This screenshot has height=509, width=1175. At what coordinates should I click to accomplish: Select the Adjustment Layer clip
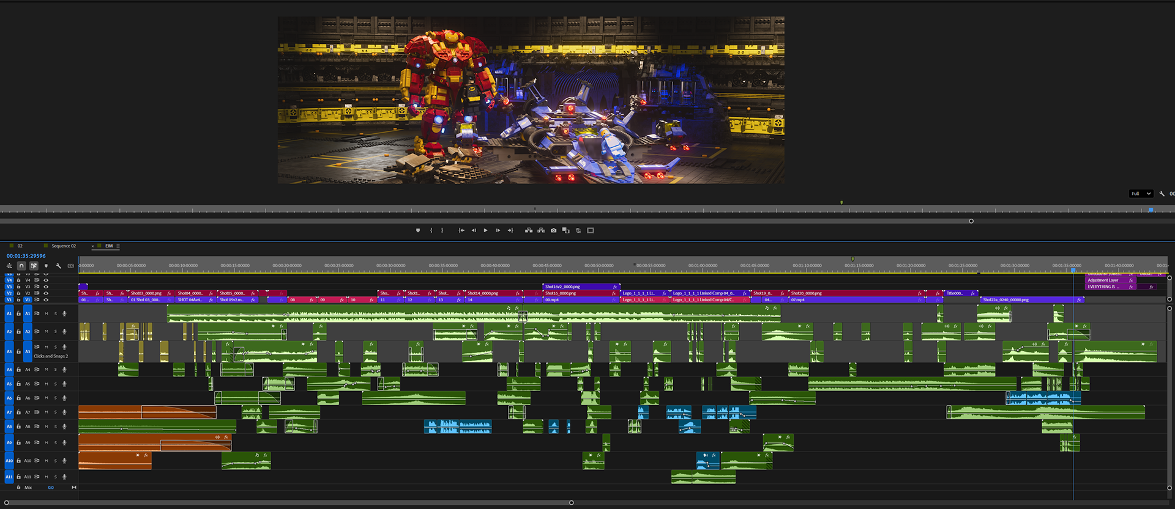(1110, 280)
